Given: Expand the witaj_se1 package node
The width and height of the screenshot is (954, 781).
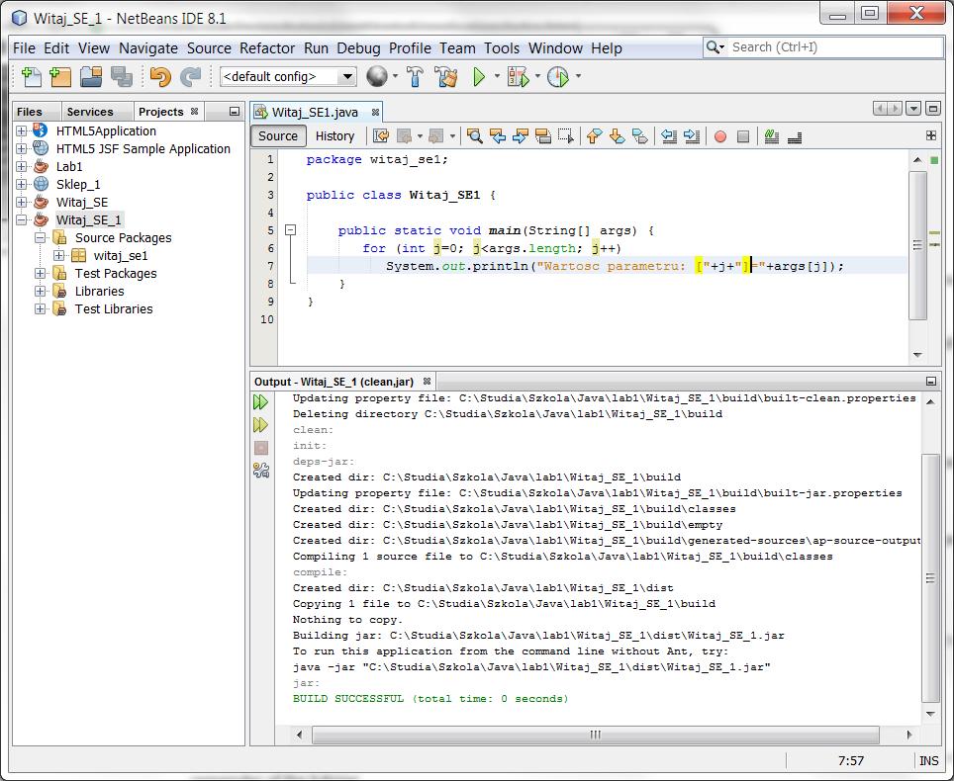Looking at the screenshot, I should pyautogui.click(x=59, y=255).
